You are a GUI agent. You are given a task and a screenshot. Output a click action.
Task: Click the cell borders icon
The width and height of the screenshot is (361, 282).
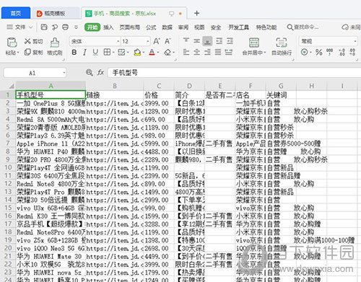point(107,52)
